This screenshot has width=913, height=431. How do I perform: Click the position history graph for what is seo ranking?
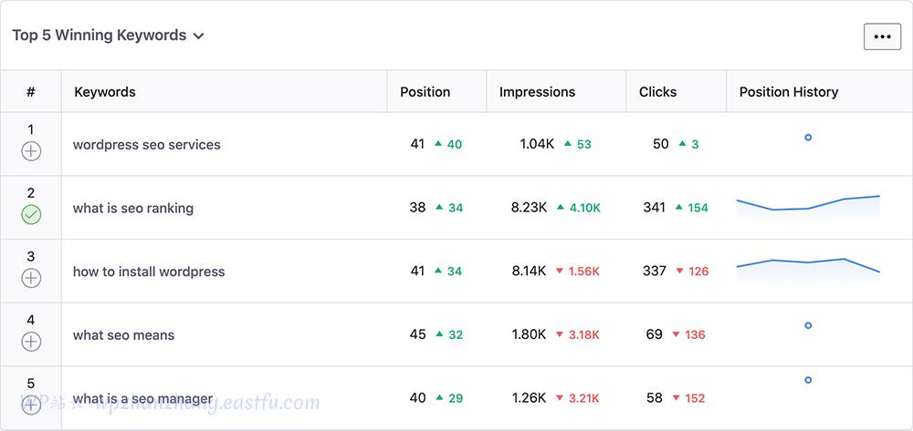(x=808, y=208)
